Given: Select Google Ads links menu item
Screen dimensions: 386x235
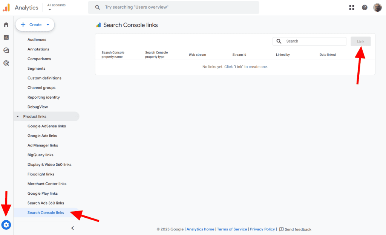Looking at the screenshot, I should (42, 136).
